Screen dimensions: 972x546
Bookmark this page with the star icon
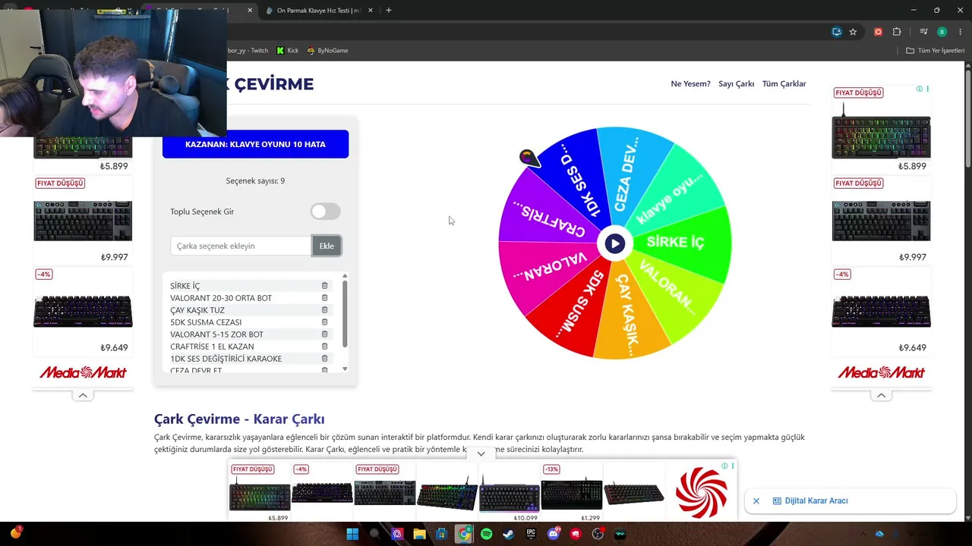(x=853, y=32)
